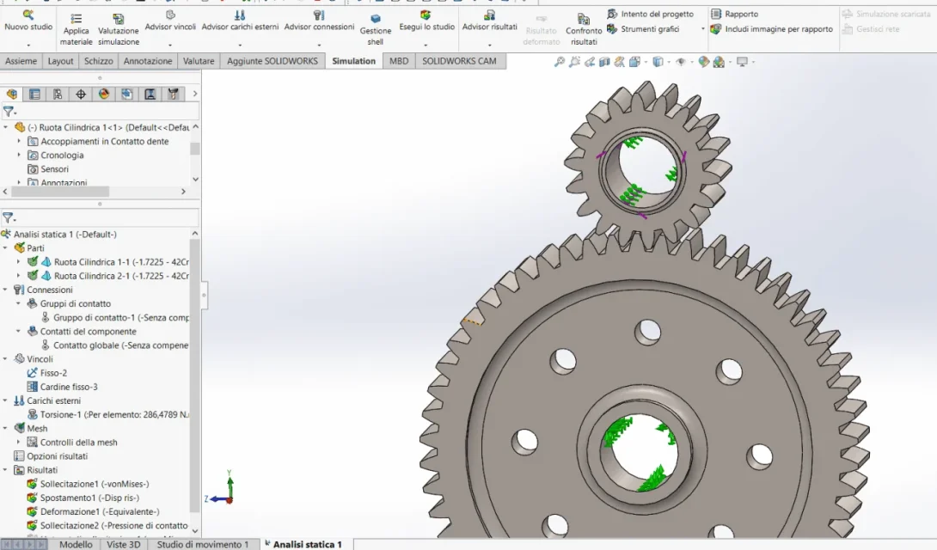The image size is (937, 550).
Task: Open the DimXpert manager crosshair tab icon
Action: tap(81, 95)
